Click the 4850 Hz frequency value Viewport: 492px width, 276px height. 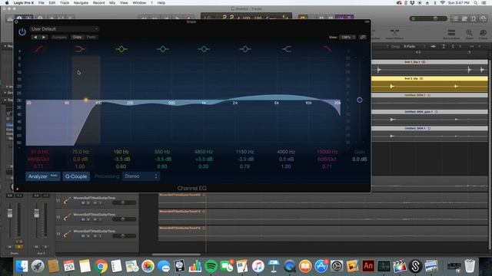(x=204, y=152)
